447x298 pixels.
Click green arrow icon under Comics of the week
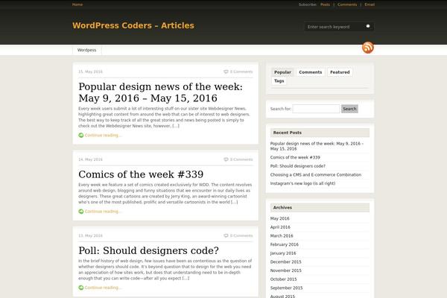coord(81,212)
